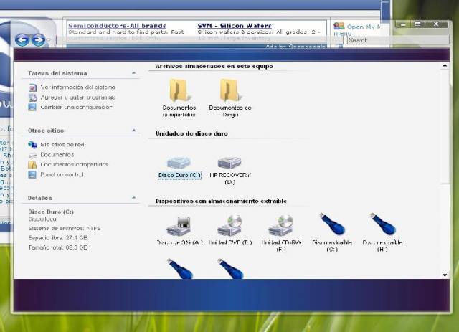Click the Unidades de disco duro heading
The width and height of the screenshot is (459, 332).
coord(191,133)
